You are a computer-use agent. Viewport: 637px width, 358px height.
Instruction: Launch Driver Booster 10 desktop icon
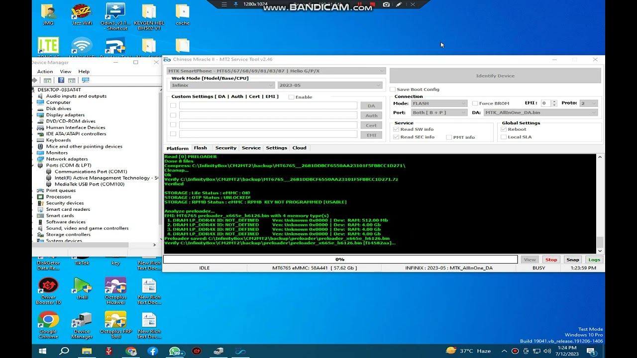pos(48,291)
